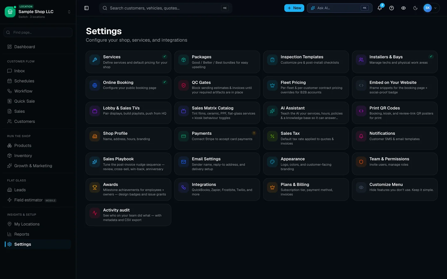The height and width of the screenshot is (279, 447).
Task: Focus the Ask AI input field
Action: [x=340, y=8]
